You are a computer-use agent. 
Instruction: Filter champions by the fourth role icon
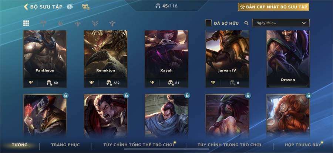95,23
